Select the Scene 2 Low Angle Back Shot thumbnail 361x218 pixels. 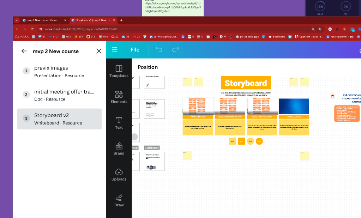[230, 106]
